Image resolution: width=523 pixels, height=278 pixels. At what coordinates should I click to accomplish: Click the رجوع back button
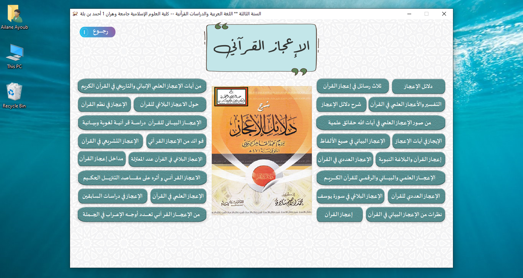(x=98, y=32)
